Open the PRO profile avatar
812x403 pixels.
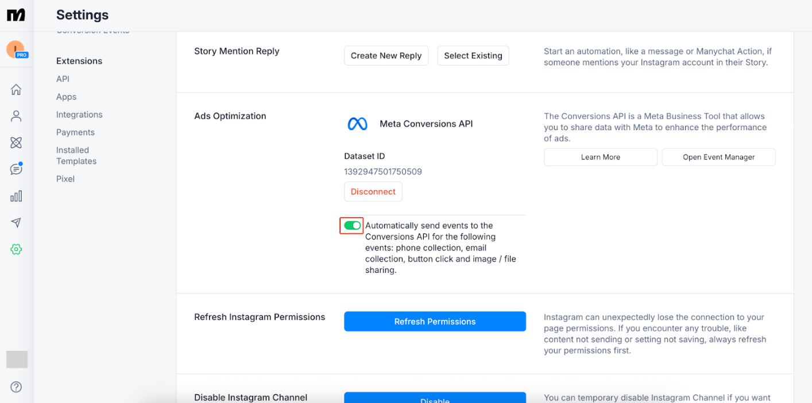click(16, 50)
